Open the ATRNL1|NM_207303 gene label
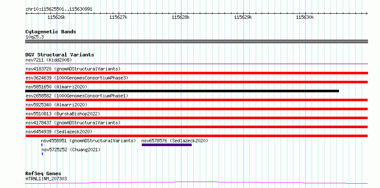The image size is (380, 188). tap(46, 179)
